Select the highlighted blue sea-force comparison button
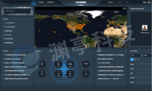 132,59
